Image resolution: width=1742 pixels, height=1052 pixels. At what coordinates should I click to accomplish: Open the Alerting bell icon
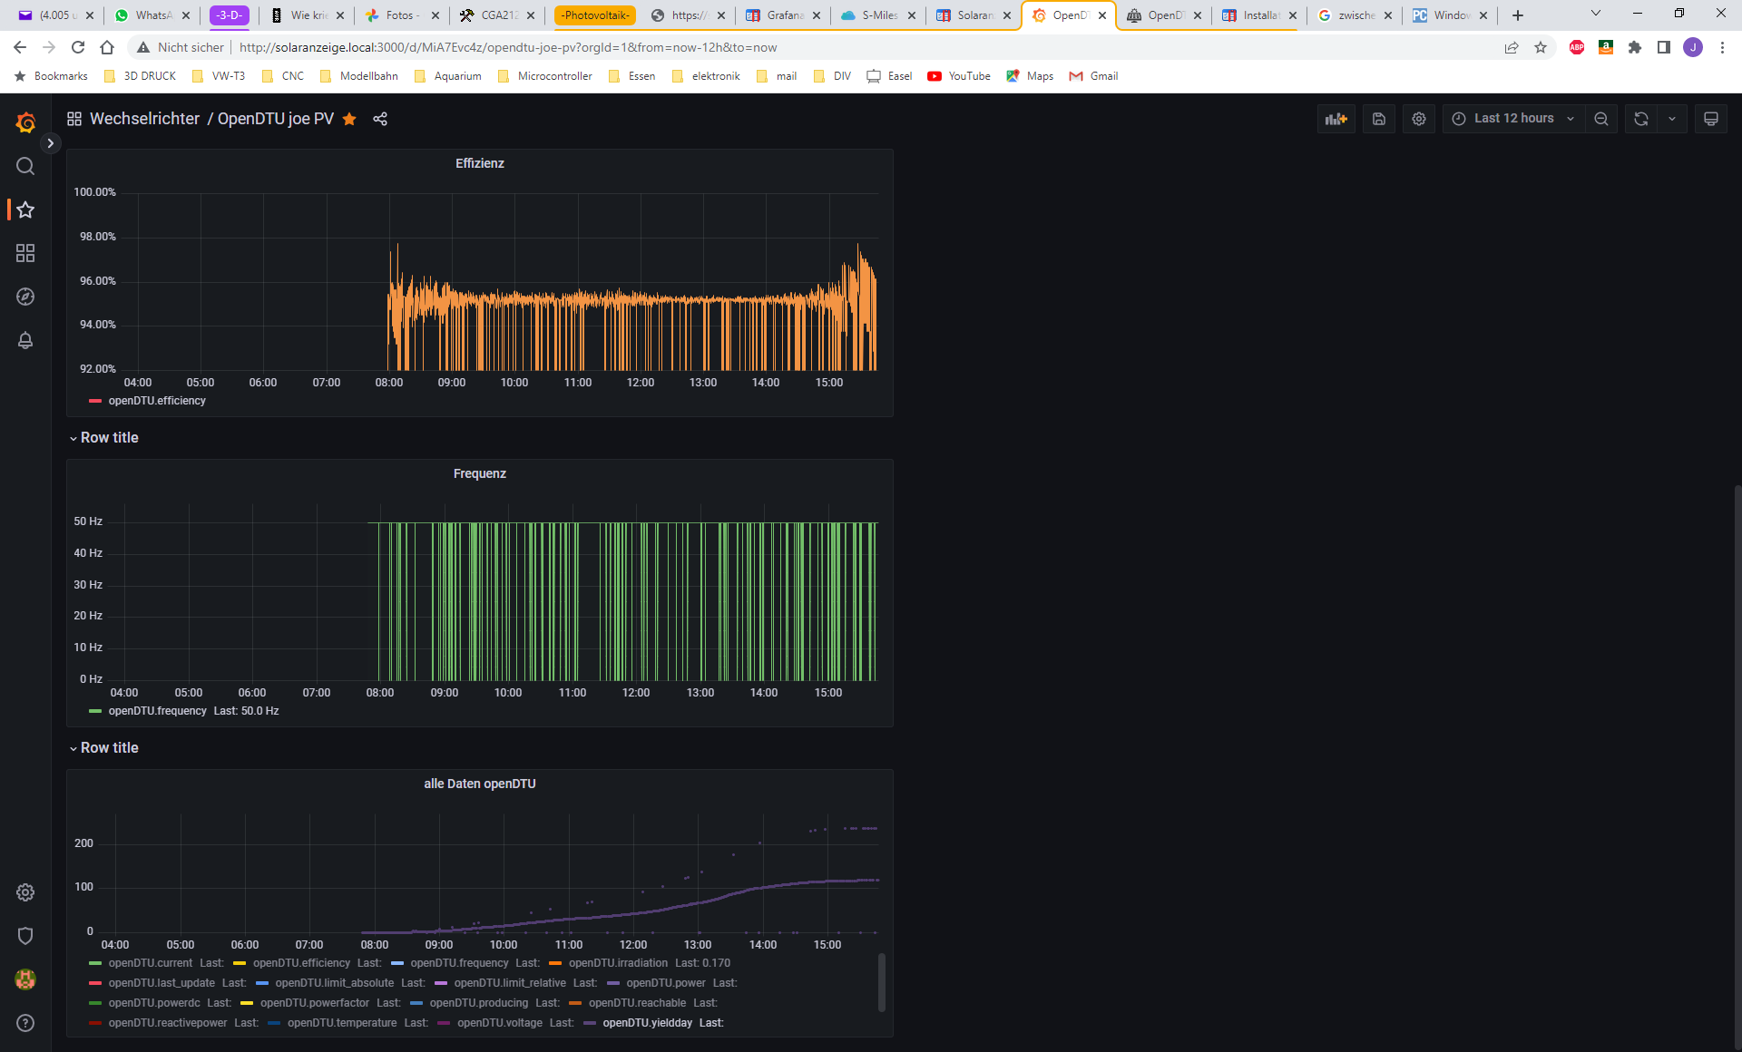pos(25,340)
